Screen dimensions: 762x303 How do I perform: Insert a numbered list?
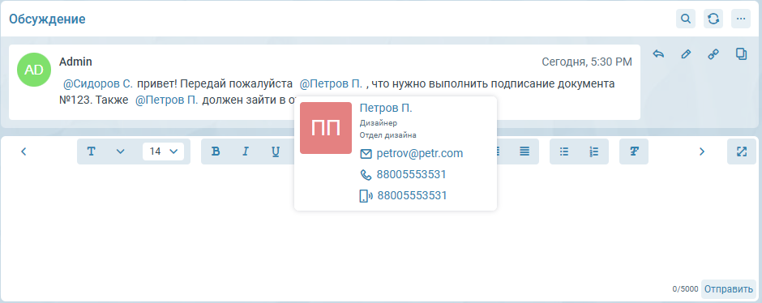click(594, 151)
